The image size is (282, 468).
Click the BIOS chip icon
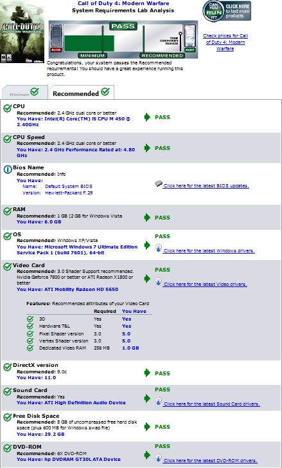coord(159,184)
